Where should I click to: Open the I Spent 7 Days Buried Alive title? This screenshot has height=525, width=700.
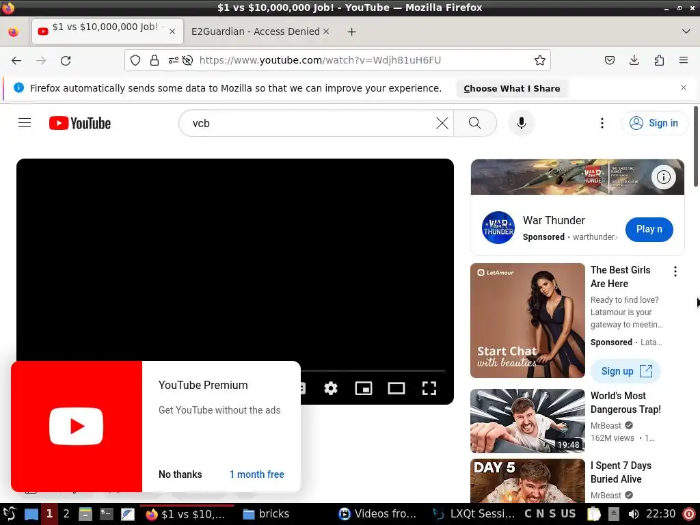[621, 472]
